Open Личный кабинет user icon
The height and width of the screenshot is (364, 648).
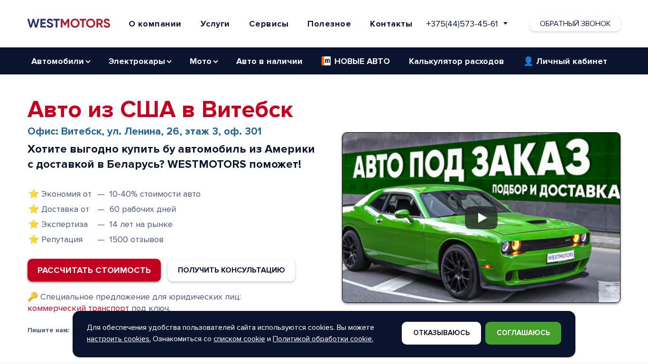tap(528, 61)
